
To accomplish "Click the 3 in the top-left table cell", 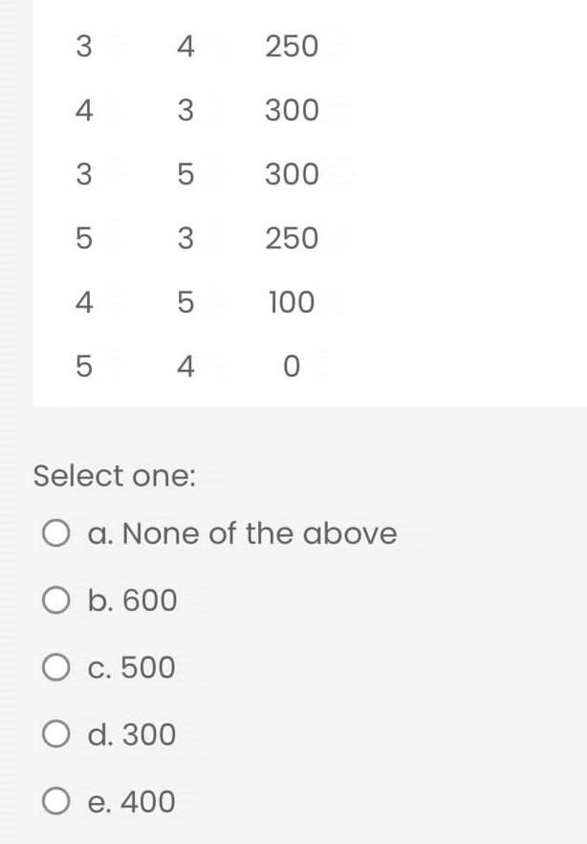I will [x=84, y=46].
